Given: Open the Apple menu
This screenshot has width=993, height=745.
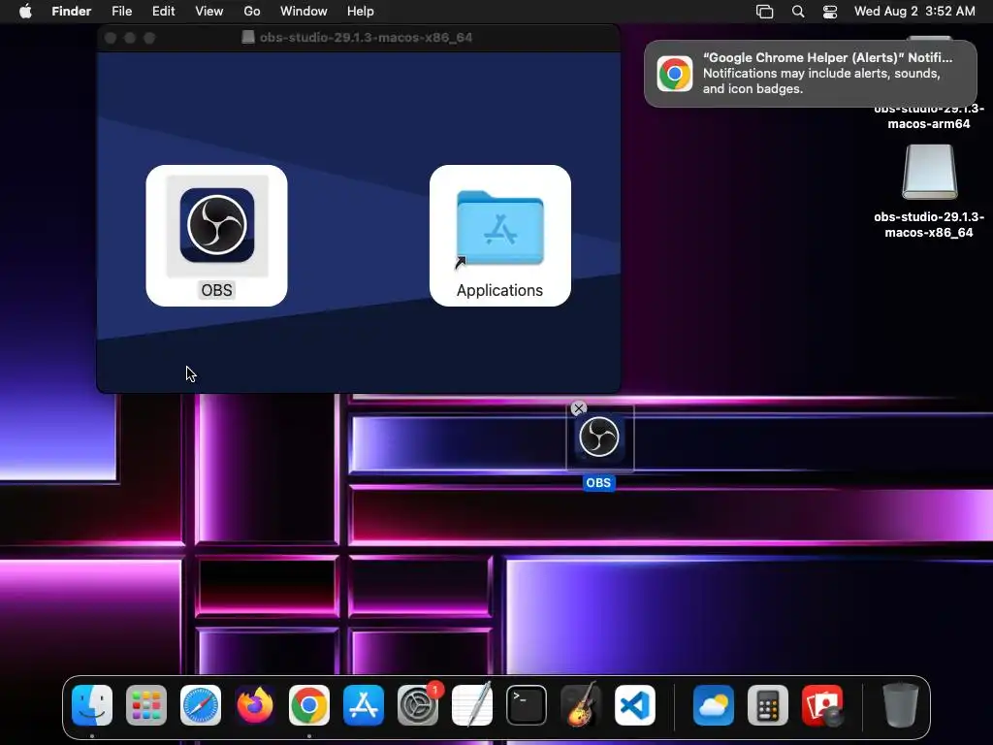Looking at the screenshot, I should 25,12.
